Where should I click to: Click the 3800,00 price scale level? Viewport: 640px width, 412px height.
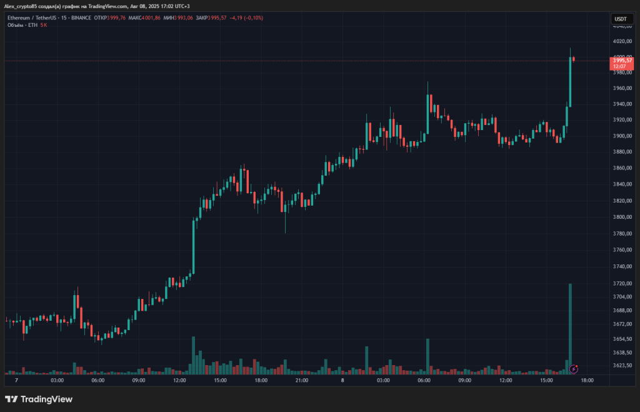(621, 217)
